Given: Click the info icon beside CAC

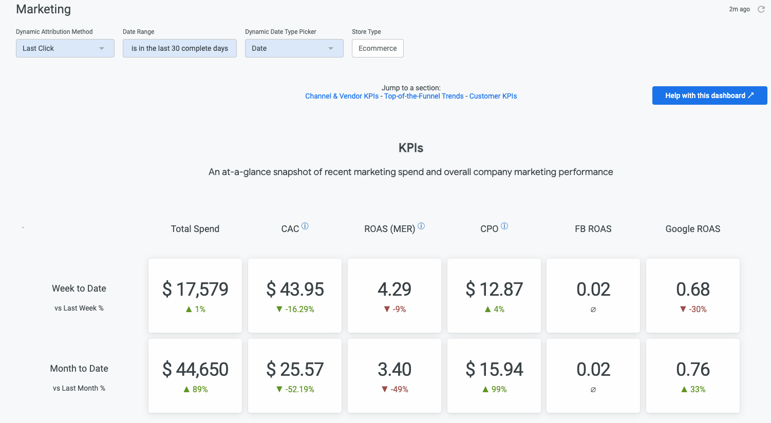Looking at the screenshot, I should tap(305, 226).
